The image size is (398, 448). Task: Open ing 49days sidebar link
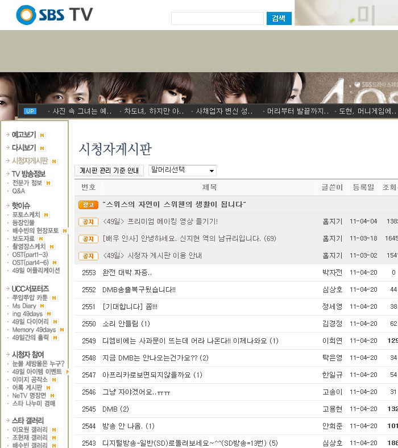click(27, 314)
